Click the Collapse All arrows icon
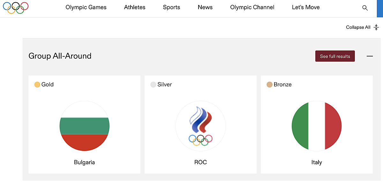The height and width of the screenshot is (195, 383). [x=376, y=27]
